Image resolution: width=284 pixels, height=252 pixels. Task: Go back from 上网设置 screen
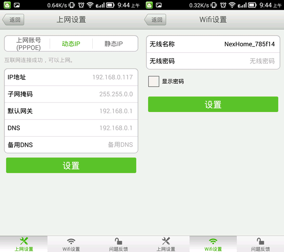[x=13, y=20]
